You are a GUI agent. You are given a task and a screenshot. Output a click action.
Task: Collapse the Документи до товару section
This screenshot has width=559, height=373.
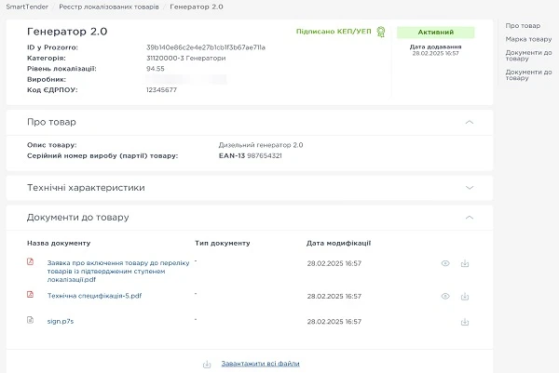[x=471, y=217]
